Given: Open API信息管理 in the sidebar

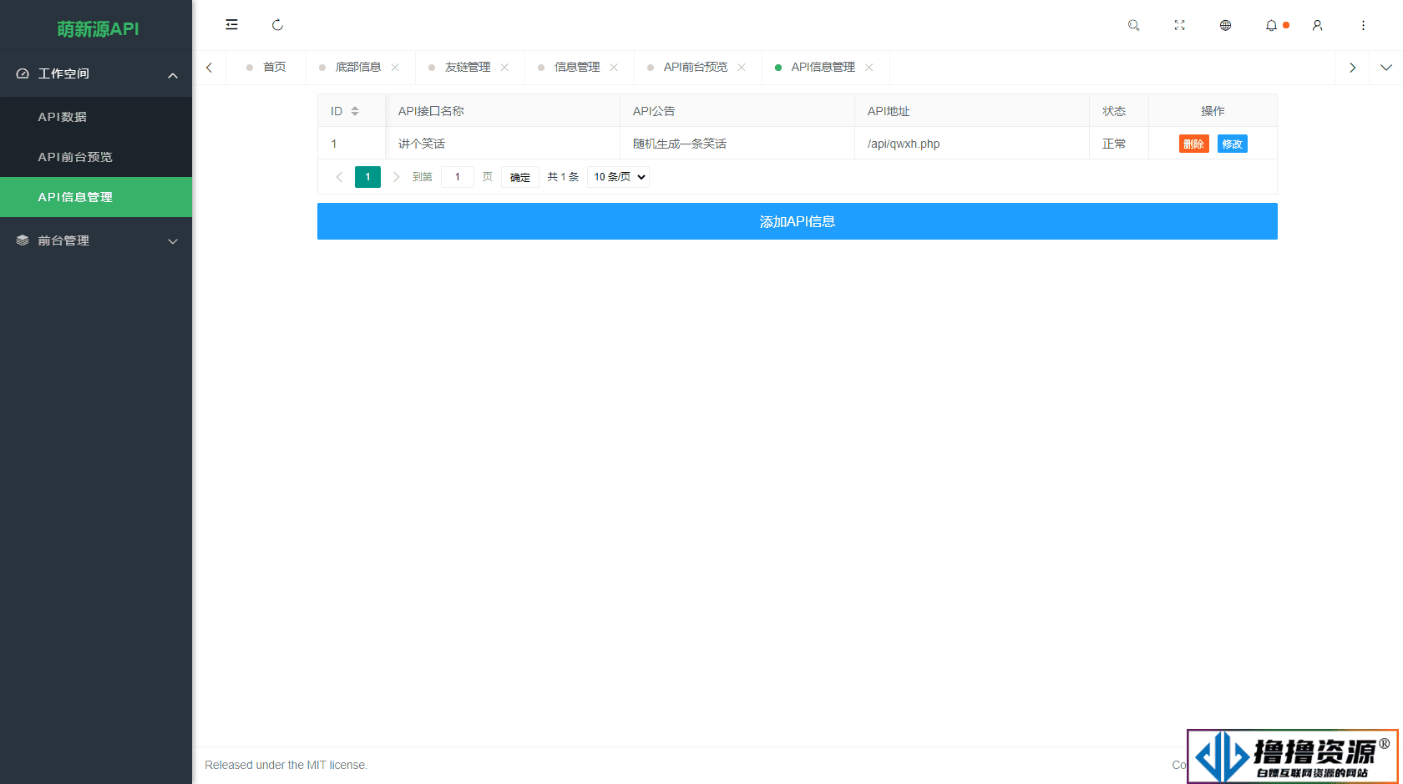Looking at the screenshot, I should tap(96, 197).
